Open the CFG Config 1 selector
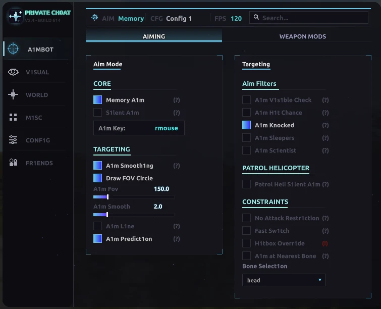This screenshot has width=381, height=309. [x=171, y=19]
